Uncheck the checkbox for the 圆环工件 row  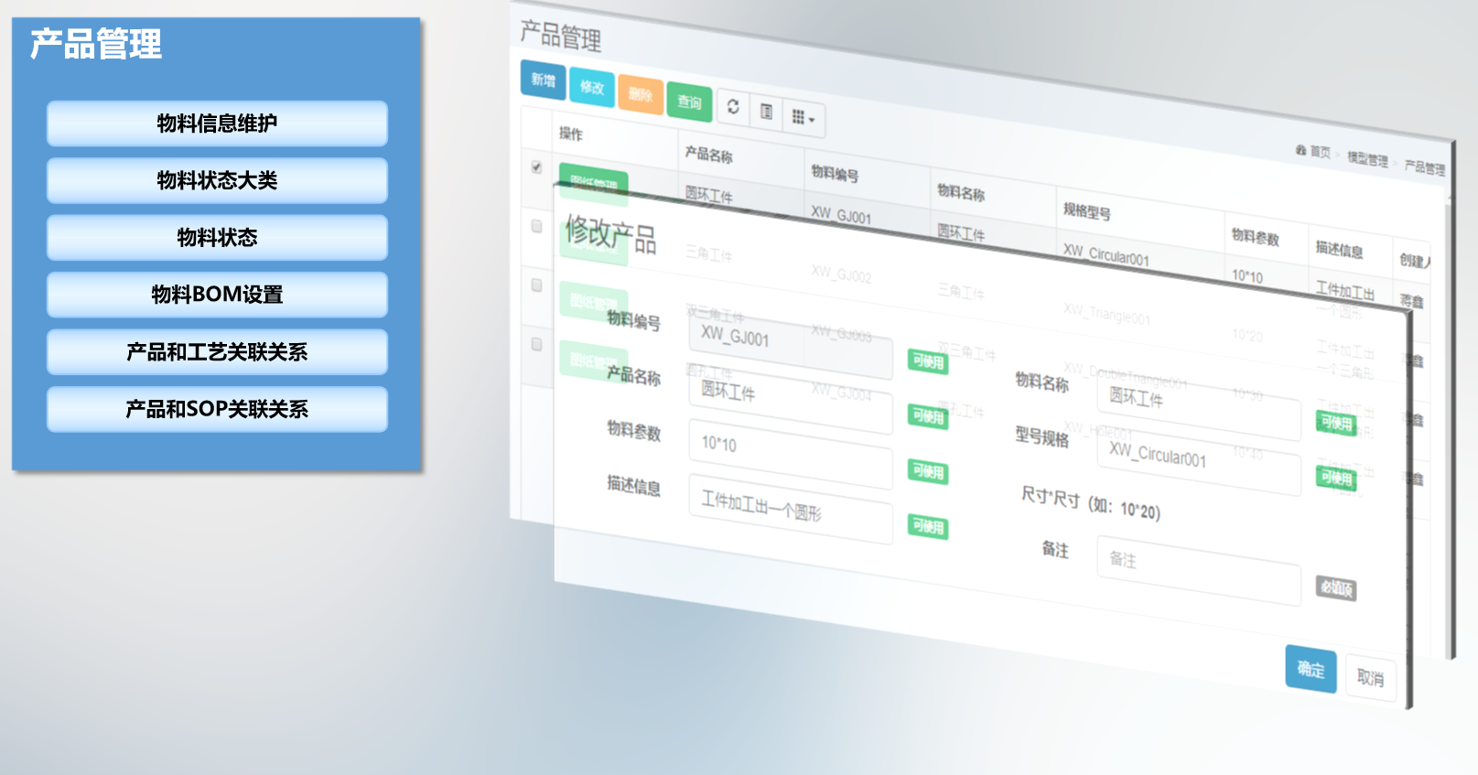(x=536, y=167)
